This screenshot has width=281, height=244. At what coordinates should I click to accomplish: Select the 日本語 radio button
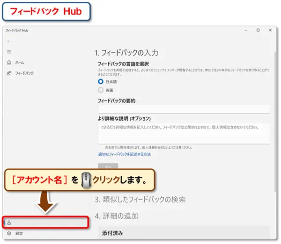coord(101,81)
